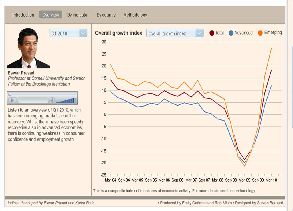The width and height of the screenshot is (293, 211).
Task: Switch to the Introduction tab
Action: pos(23,15)
